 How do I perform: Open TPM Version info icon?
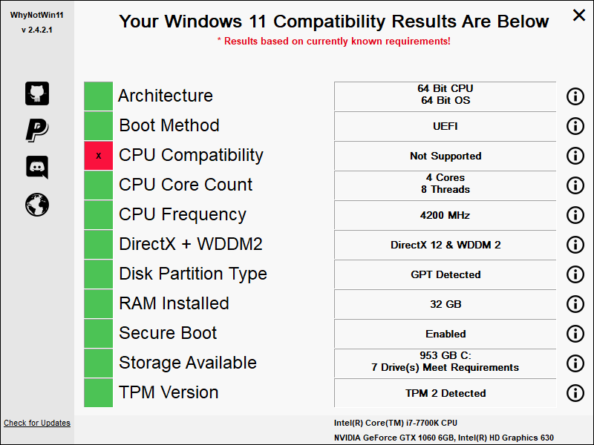coord(575,393)
